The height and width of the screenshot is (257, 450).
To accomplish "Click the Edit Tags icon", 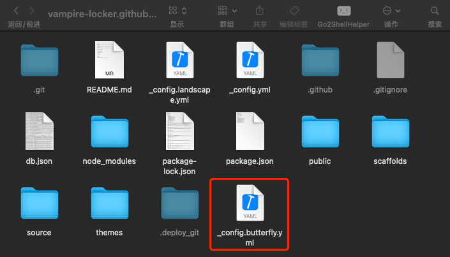I will [x=294, y=11].
